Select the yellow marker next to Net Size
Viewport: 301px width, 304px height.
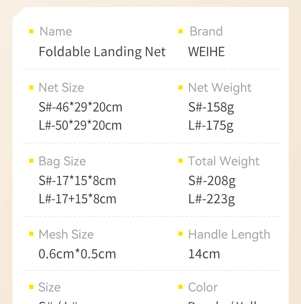[31, 88]
